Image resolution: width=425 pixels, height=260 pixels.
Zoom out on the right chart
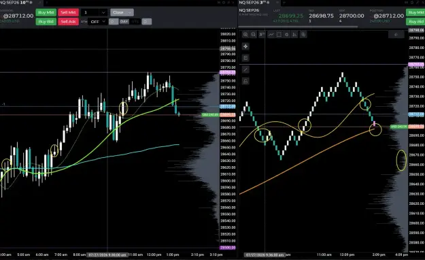coord(253,35)
